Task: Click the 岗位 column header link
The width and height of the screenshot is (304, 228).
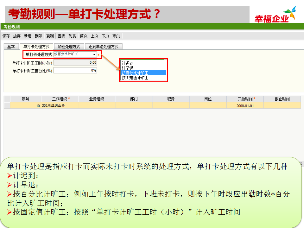Action: coord(208,99)
